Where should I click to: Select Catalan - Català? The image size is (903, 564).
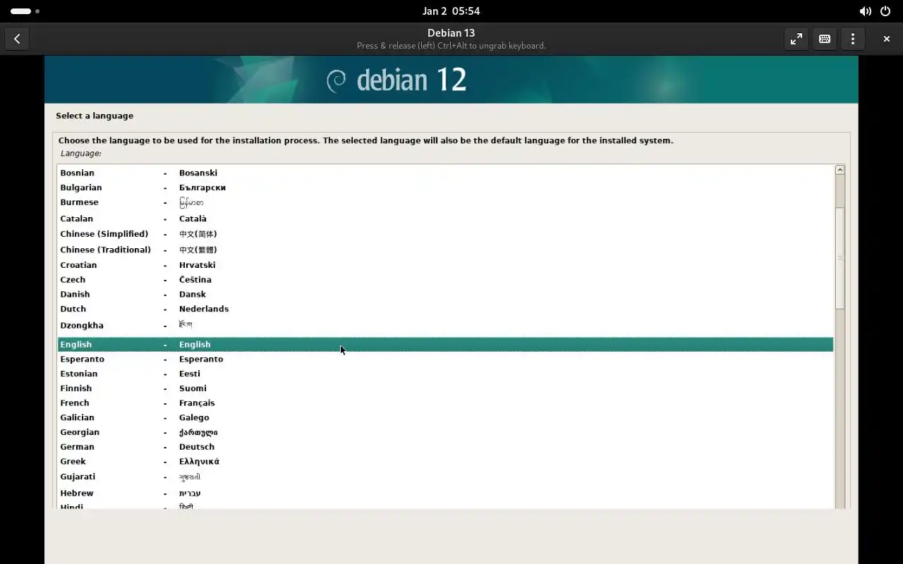445,219
